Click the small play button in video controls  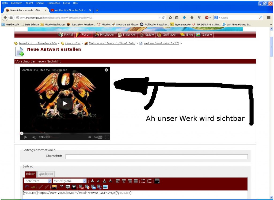click(26, 137)
